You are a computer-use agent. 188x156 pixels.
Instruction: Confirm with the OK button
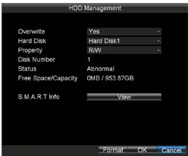(x=142, y=150)
